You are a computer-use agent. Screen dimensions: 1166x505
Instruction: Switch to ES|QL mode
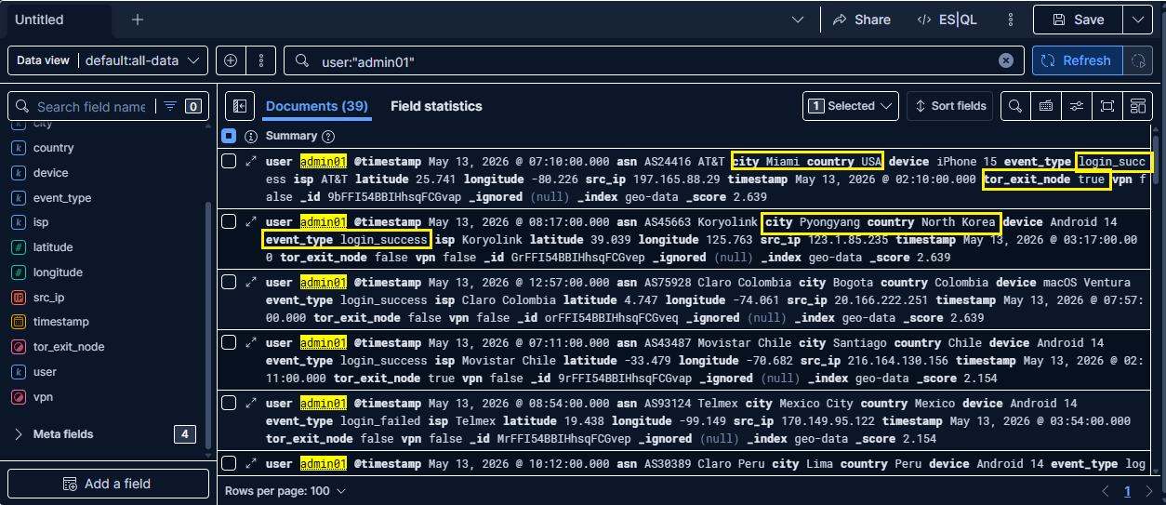(947, 20)
